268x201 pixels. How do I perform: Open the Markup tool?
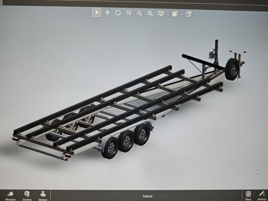pos(262,196)
